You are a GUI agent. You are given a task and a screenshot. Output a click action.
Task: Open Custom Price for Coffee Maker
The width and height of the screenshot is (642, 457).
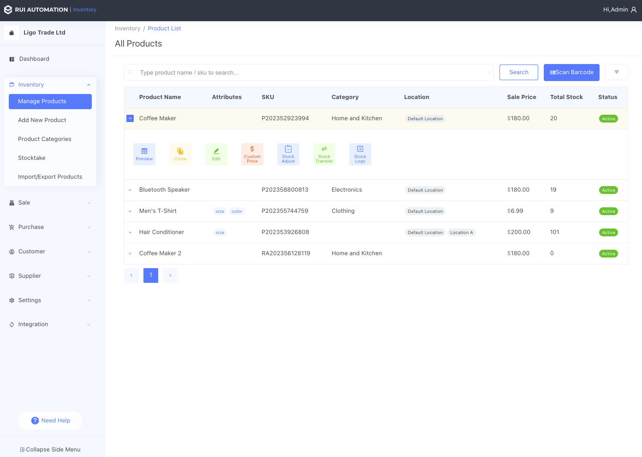252,154
